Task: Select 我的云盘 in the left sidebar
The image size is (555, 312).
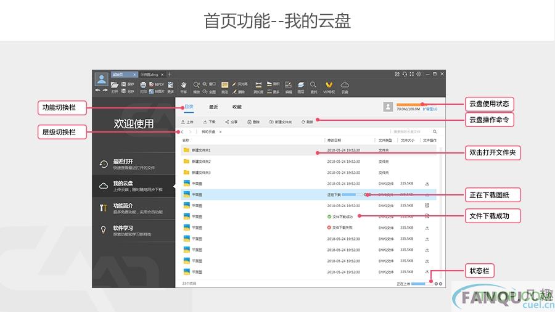Action: point(134,186)
